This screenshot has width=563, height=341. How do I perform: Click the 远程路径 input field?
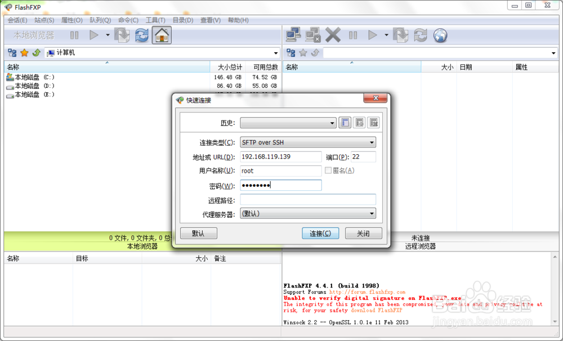tap(308, 200)
